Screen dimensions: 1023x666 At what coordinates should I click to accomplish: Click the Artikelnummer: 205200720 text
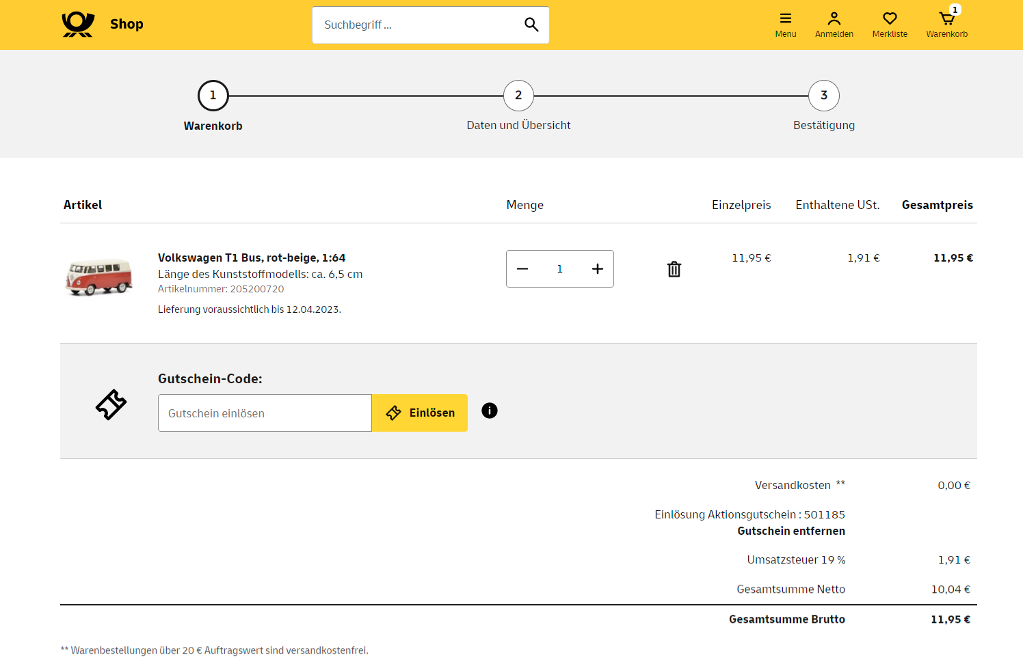coord(221,289)
